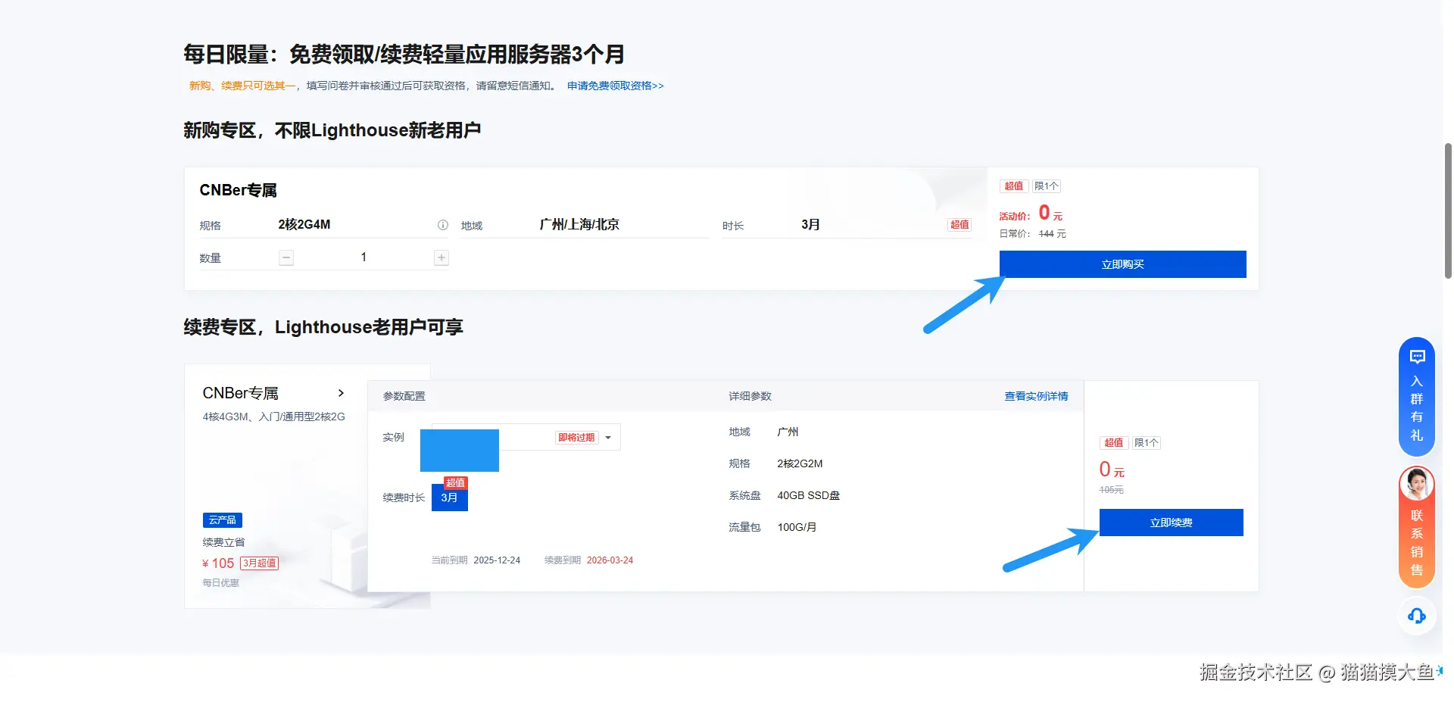Click 详细参数 section header

(x=750, y=396)
